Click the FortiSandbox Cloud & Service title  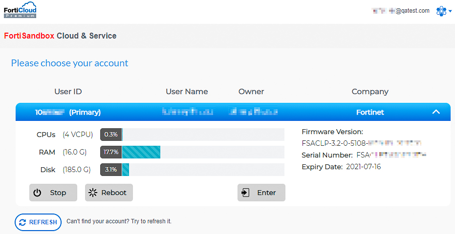[x=60, y=36]
